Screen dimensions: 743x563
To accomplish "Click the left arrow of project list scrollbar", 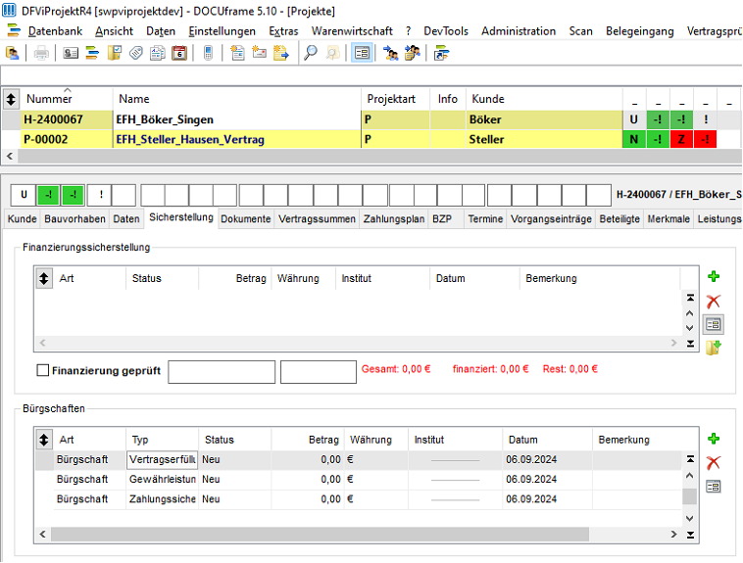I will pos(10,156).
